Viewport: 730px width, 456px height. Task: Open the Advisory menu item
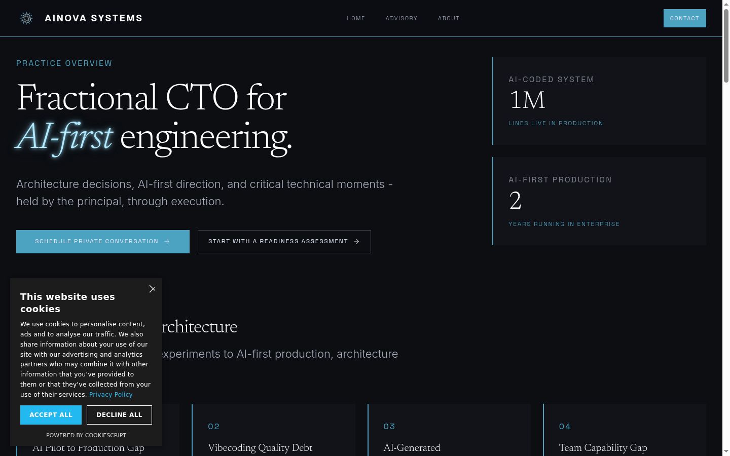pos(401,18)
